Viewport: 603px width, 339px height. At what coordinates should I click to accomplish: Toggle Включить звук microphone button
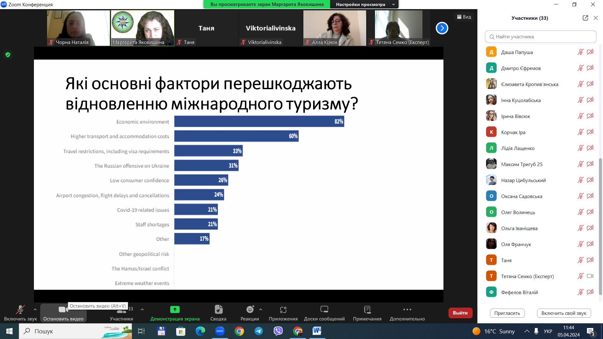point(20,310)
